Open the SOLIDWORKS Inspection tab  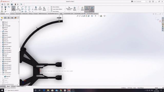[92, 14]
